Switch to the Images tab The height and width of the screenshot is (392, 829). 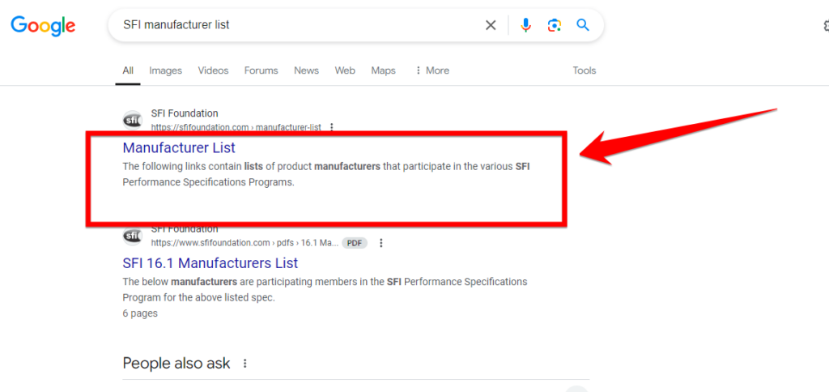[x=165, y=70]
